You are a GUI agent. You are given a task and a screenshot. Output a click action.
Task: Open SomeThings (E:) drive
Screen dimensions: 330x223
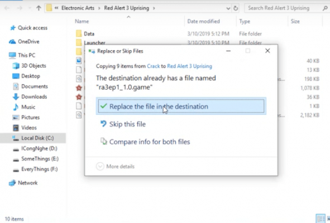(40, 159)
